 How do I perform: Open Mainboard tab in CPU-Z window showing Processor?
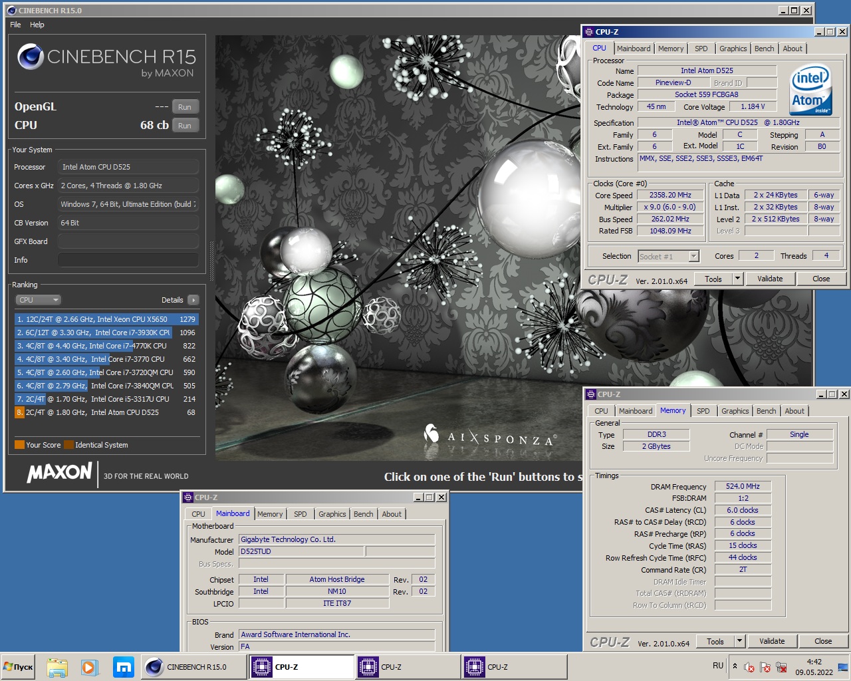coord(634,49)
